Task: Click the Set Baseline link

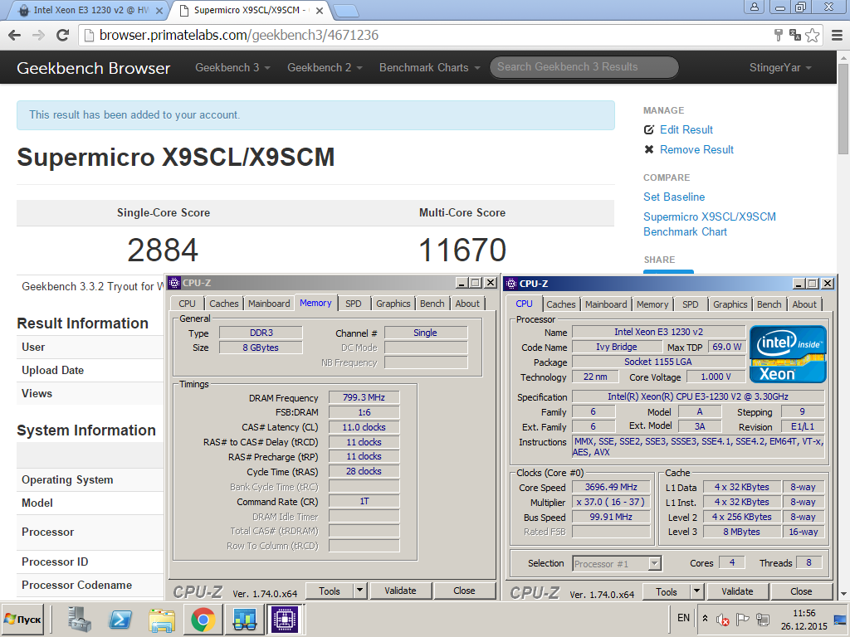Action: (674, 197)
